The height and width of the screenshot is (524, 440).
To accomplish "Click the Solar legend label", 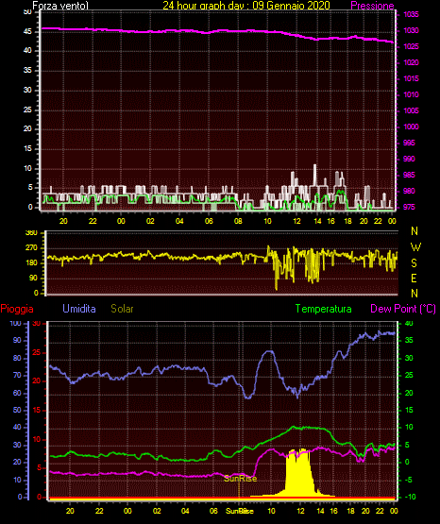I will coord(123,309).
